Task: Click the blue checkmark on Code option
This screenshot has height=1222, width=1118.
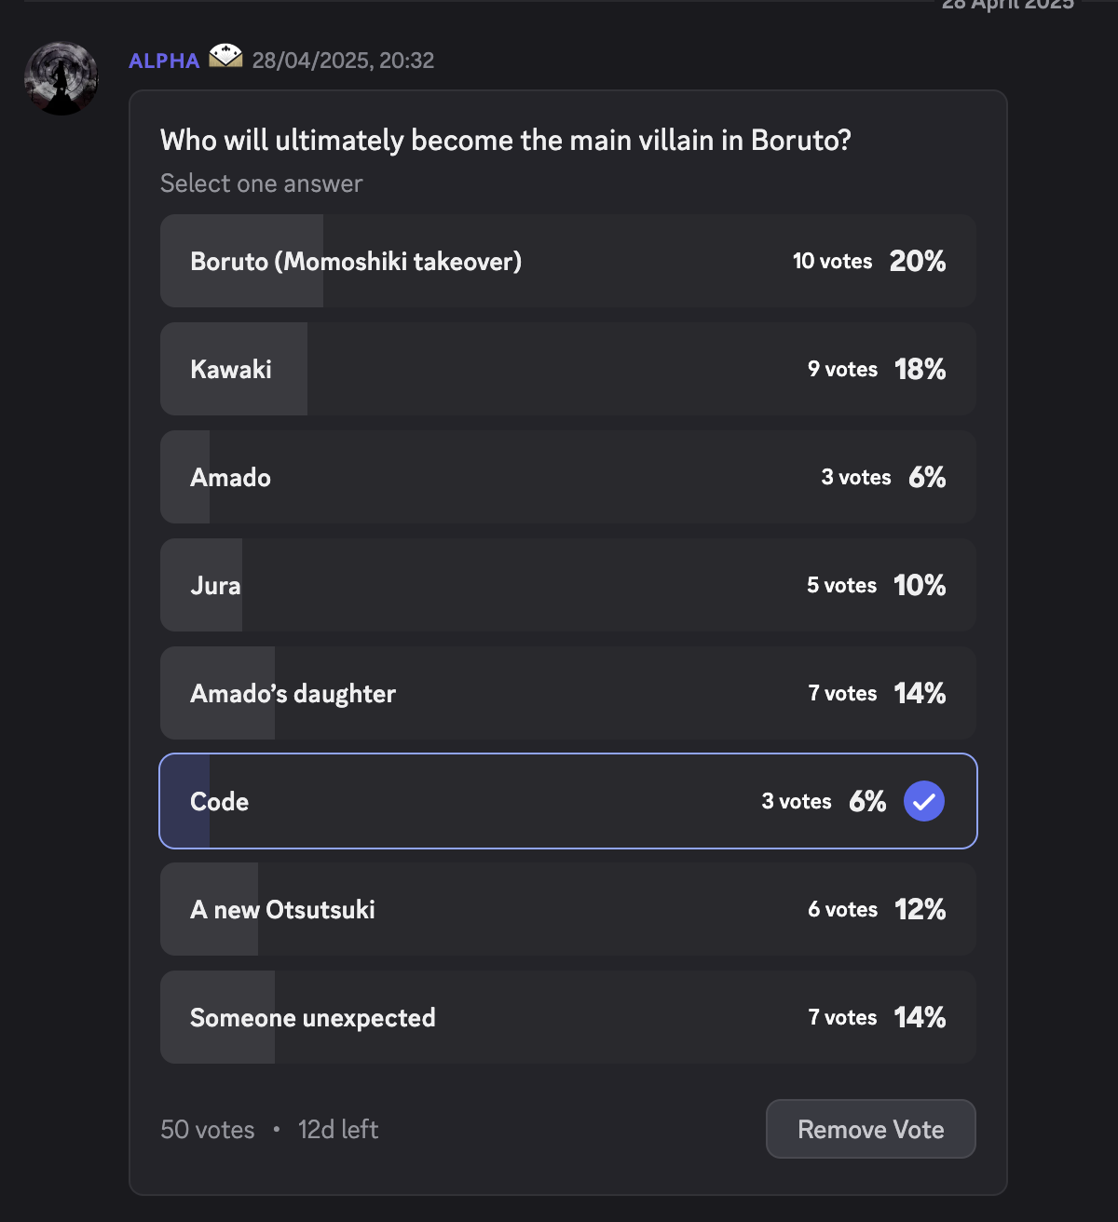Action: 924,801
